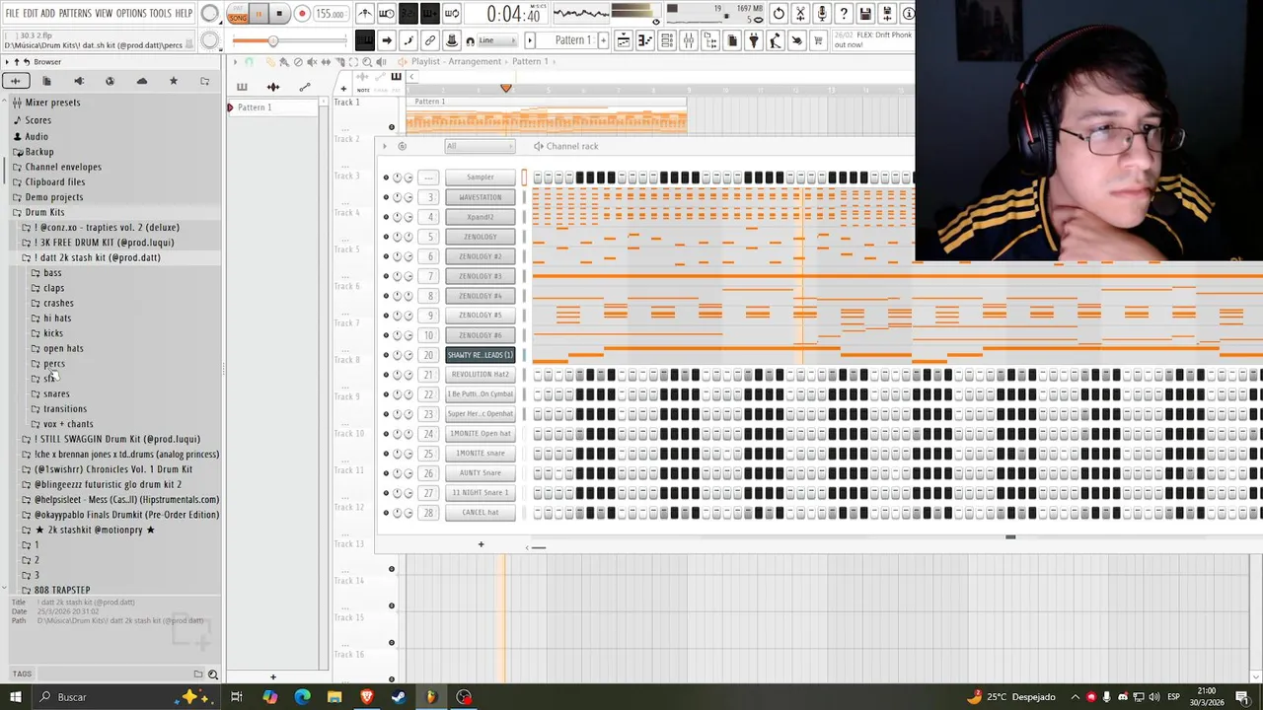Open the Channel rack view icon
The height and width of the screenshot is (710, 1263).
(x=666, y=40)
